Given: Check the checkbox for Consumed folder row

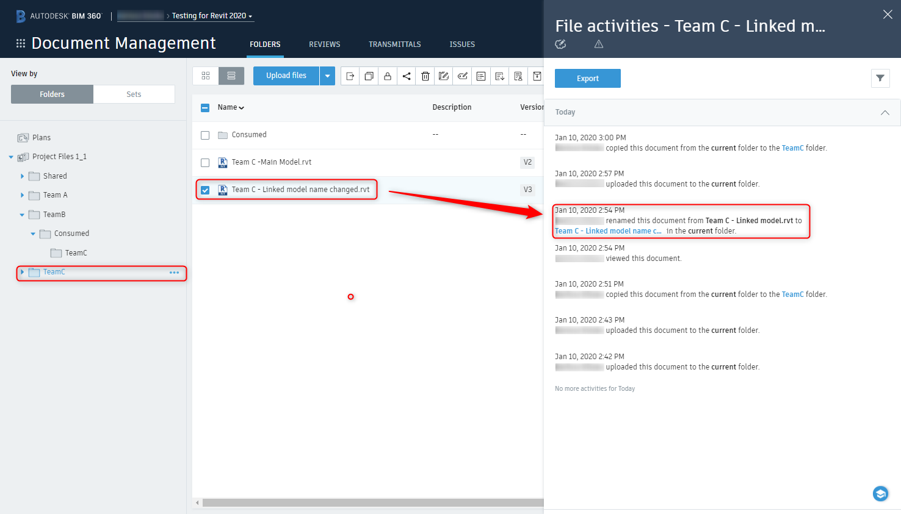Looking at the screenshot, I should 205,135.
